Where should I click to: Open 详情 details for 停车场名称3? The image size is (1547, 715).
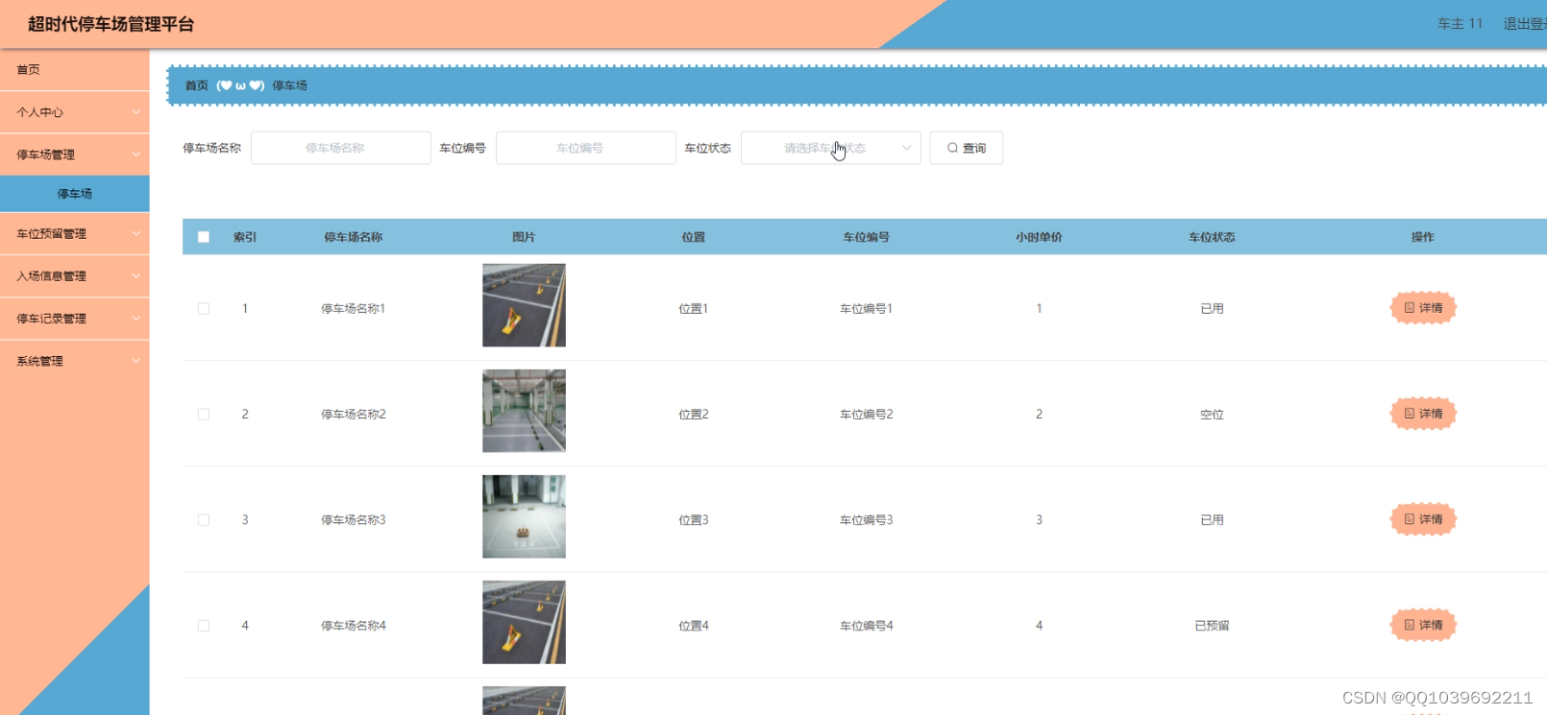1423,519
